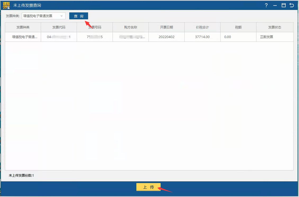Click the 查询 button
Viewport: 299px width, 197px height.
click(x=79, y=16)
